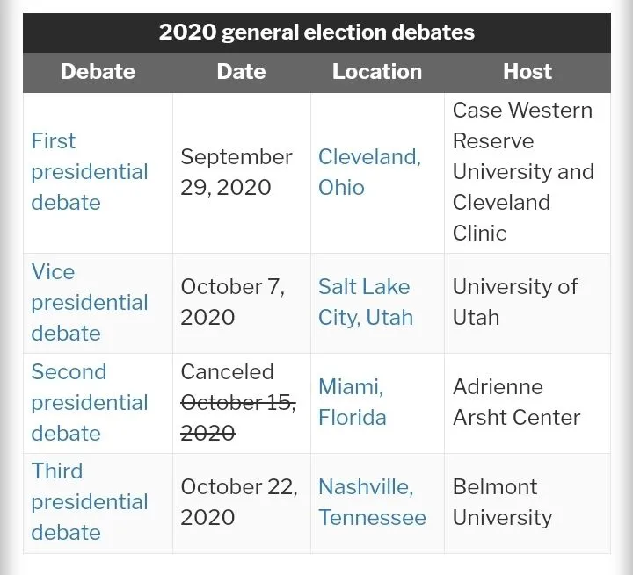Follow the Cleveland, Ohio location link
The height and width of the screenshot is (575, 633).
[369, 172]
